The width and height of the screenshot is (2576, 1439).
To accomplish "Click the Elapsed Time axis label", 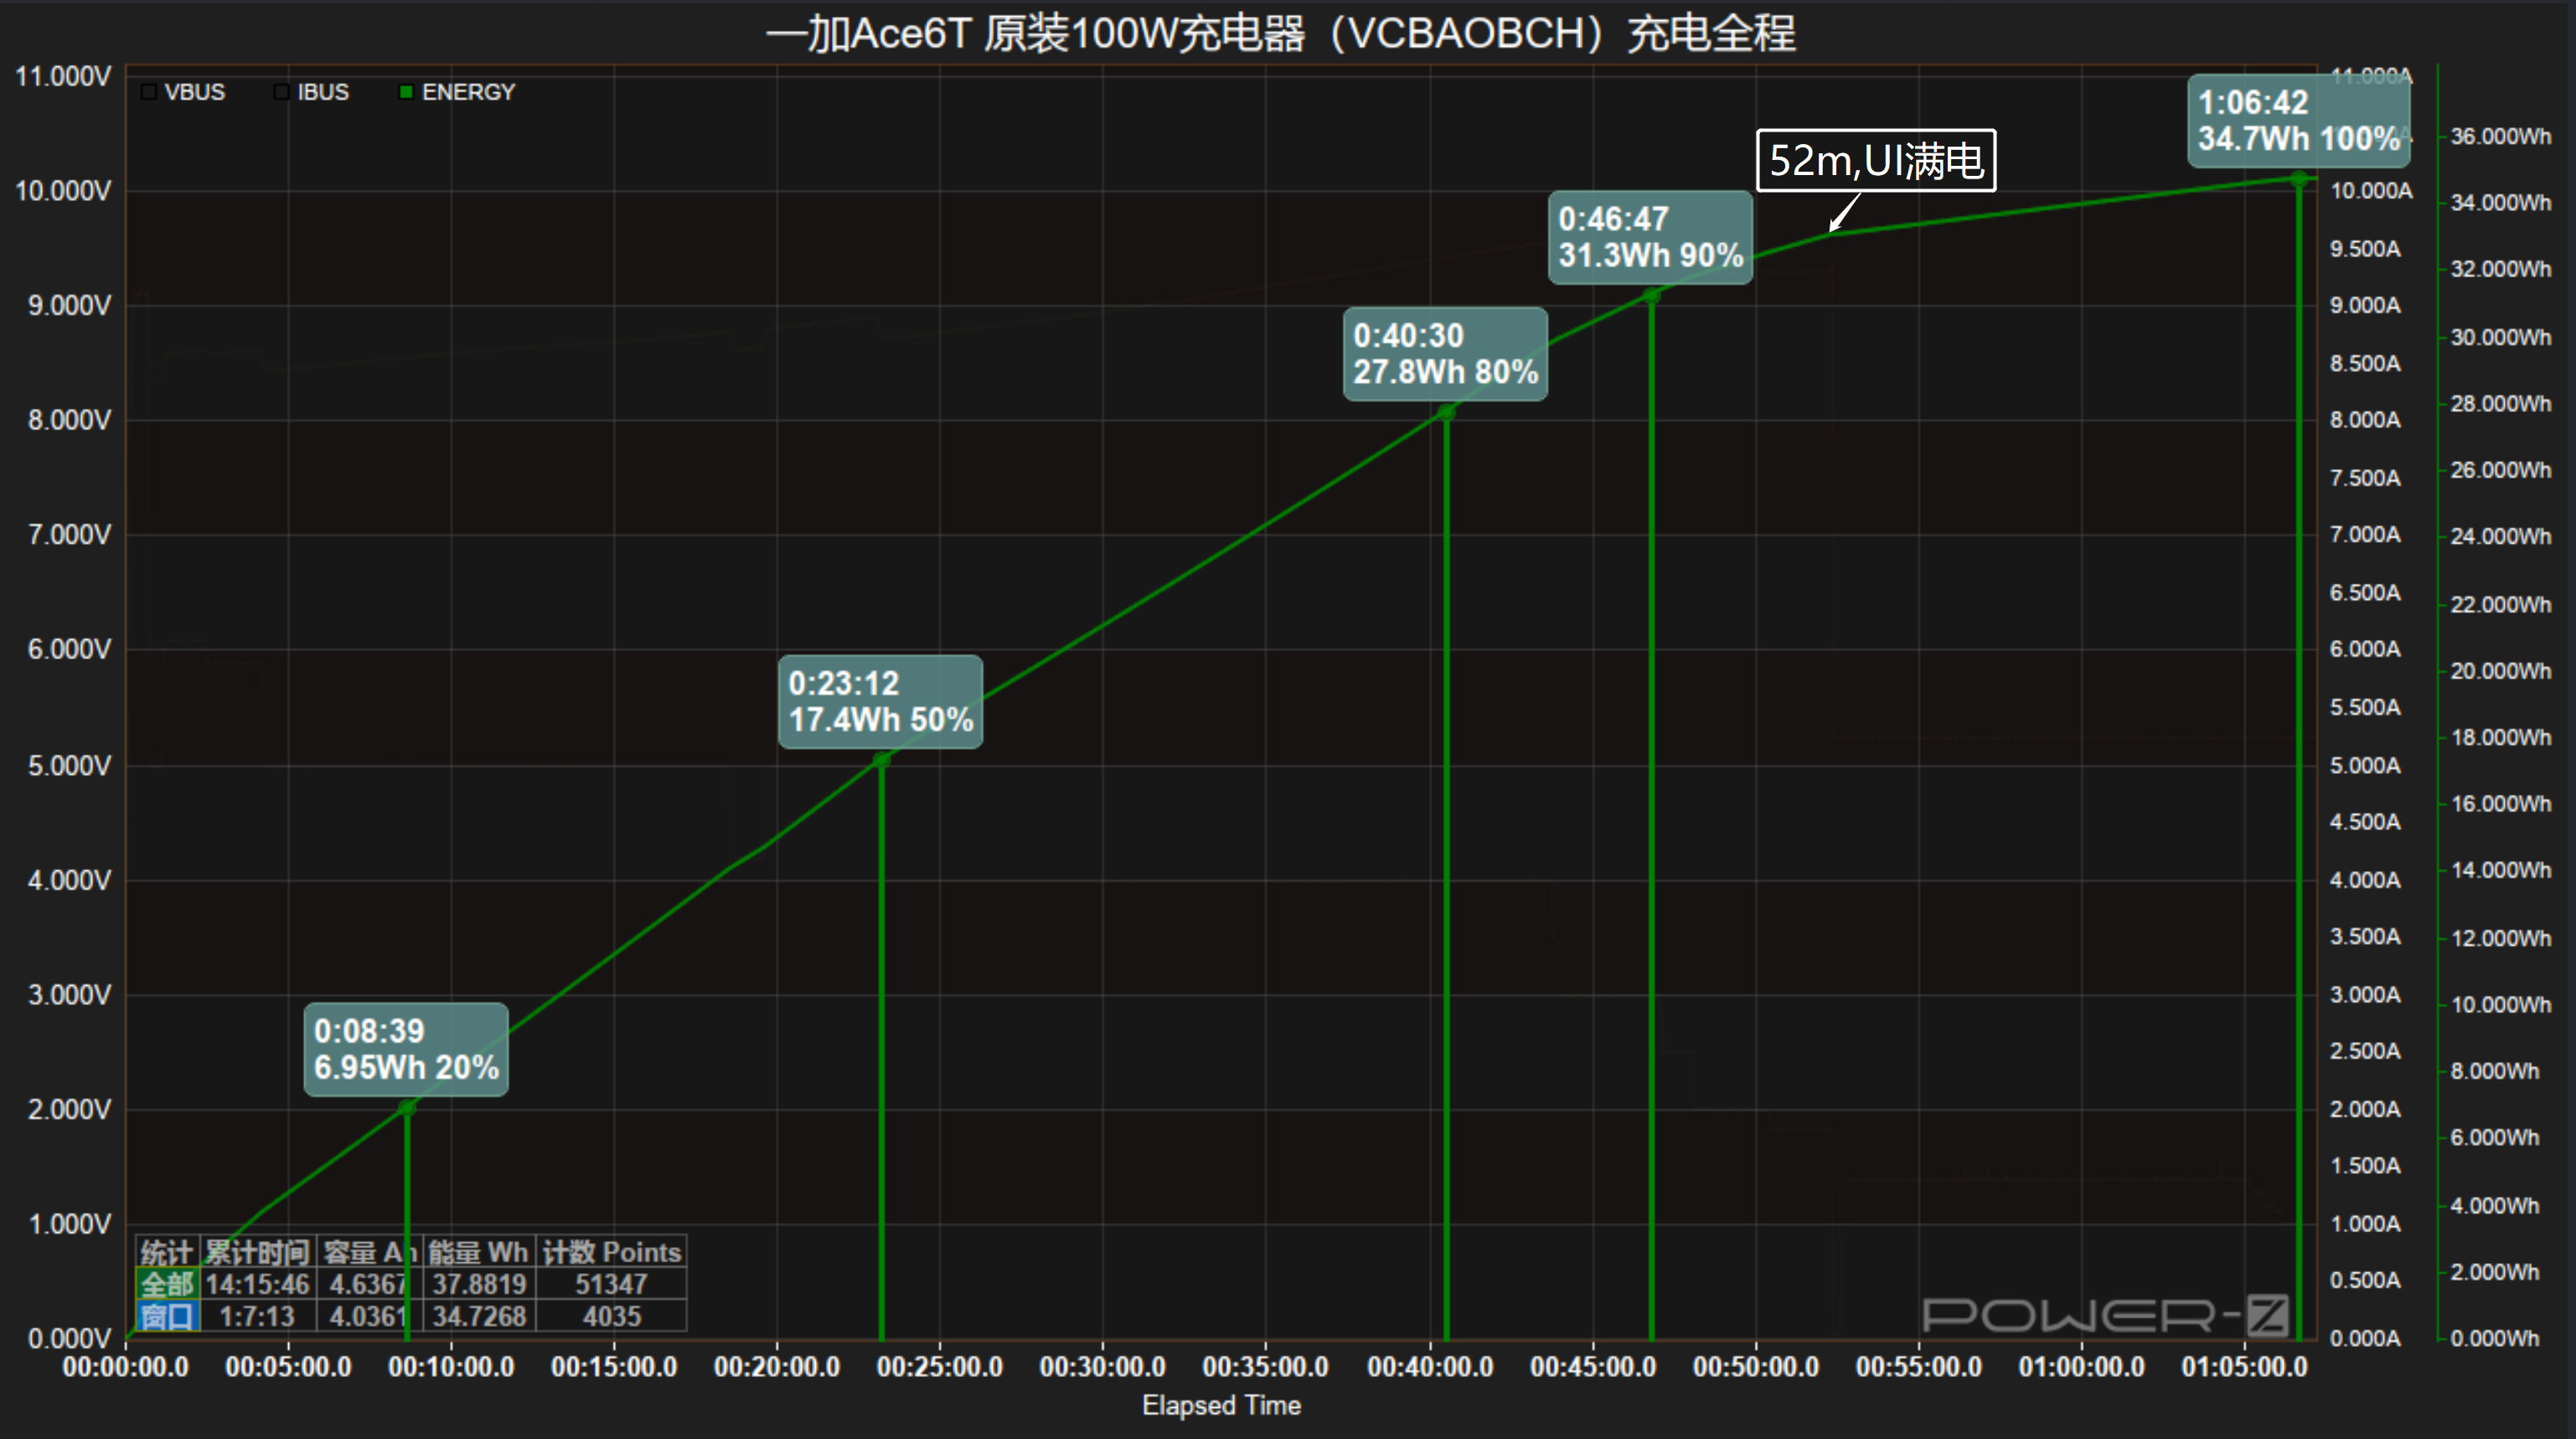I will [1221, 1405].
